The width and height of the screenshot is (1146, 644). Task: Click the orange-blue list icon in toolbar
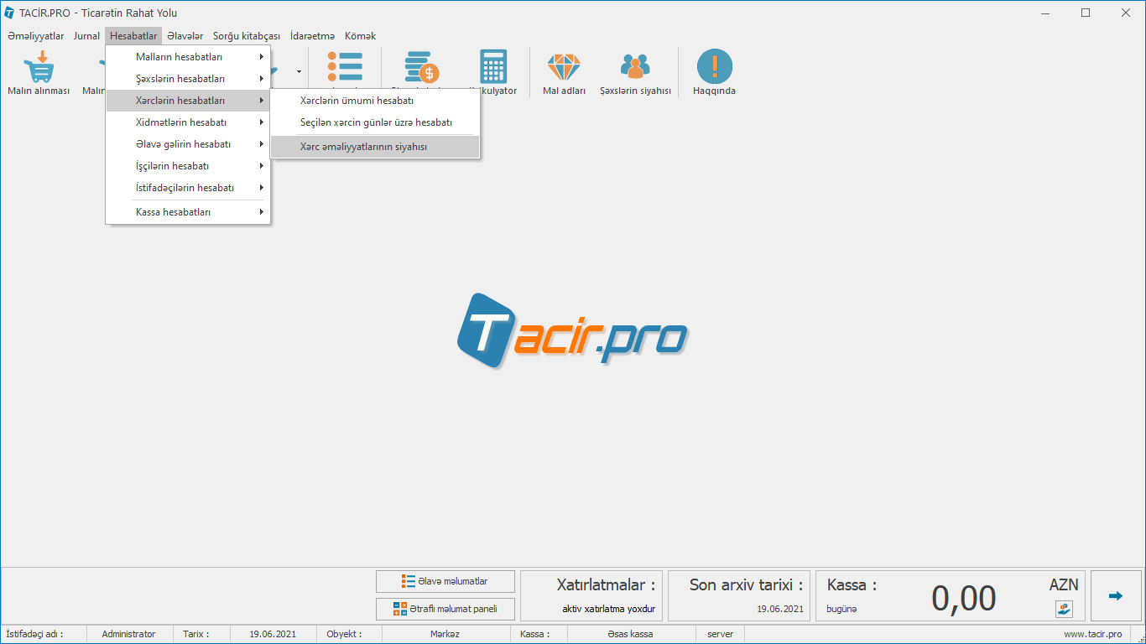pos(345,67)
